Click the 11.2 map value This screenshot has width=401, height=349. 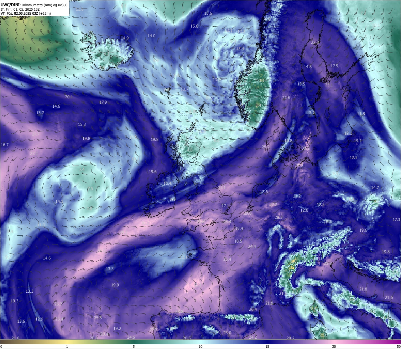tap(297, 196)
